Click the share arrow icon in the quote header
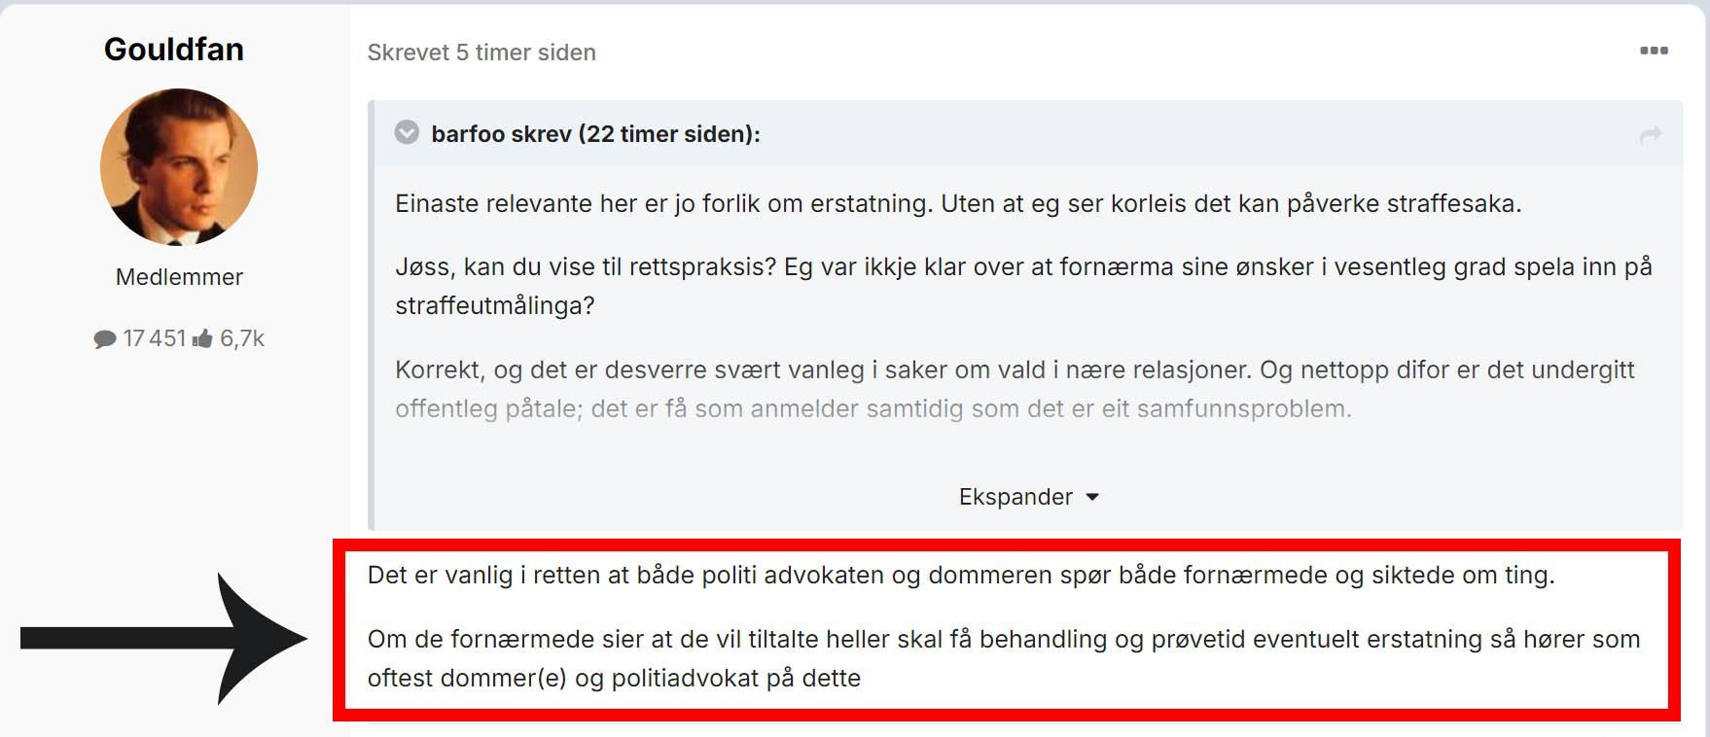Viewport: 1710px width, 737px height. (1650, 135)
